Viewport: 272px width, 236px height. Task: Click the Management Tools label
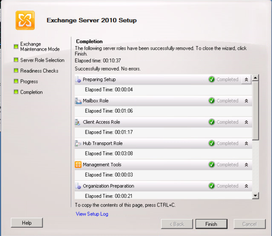[102, 165]
